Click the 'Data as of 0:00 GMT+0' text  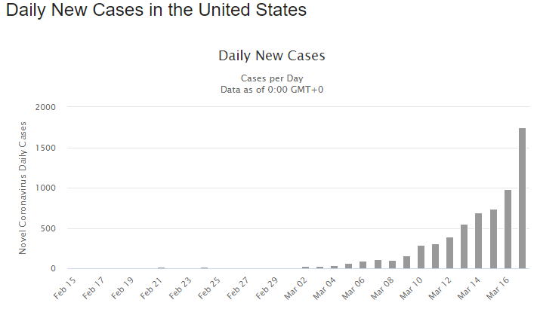tap(272, 90)
